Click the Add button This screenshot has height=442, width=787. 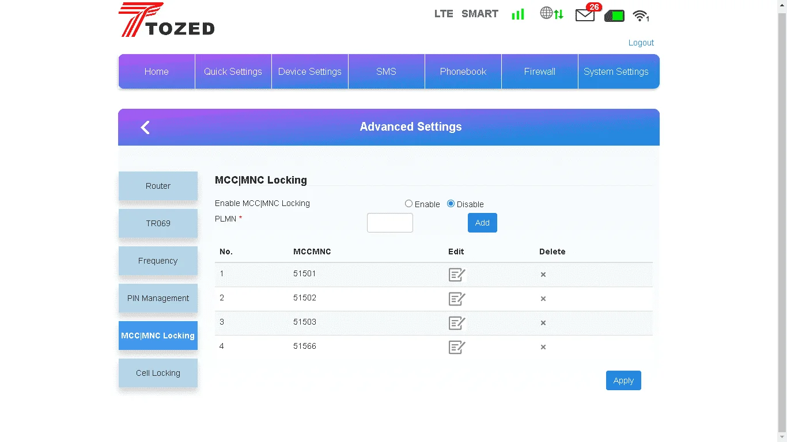pos(482,223)
